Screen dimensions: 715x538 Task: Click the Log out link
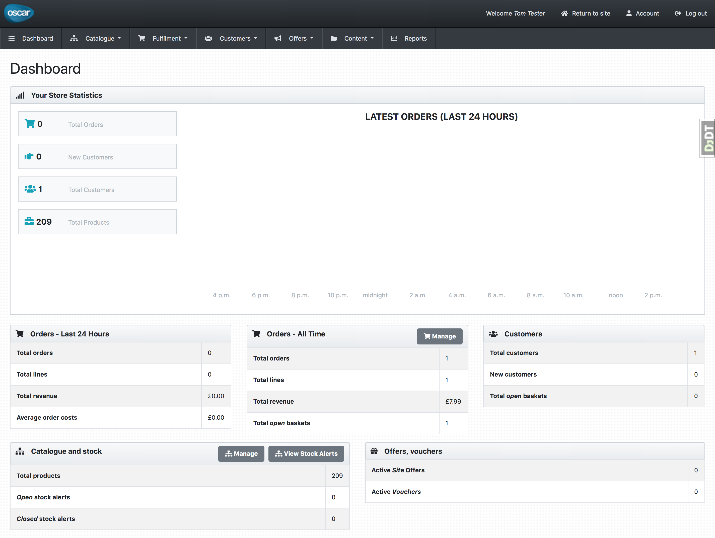(691, 13)
